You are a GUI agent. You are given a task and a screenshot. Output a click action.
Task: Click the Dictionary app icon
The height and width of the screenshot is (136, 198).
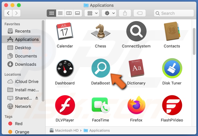(136, 68)
